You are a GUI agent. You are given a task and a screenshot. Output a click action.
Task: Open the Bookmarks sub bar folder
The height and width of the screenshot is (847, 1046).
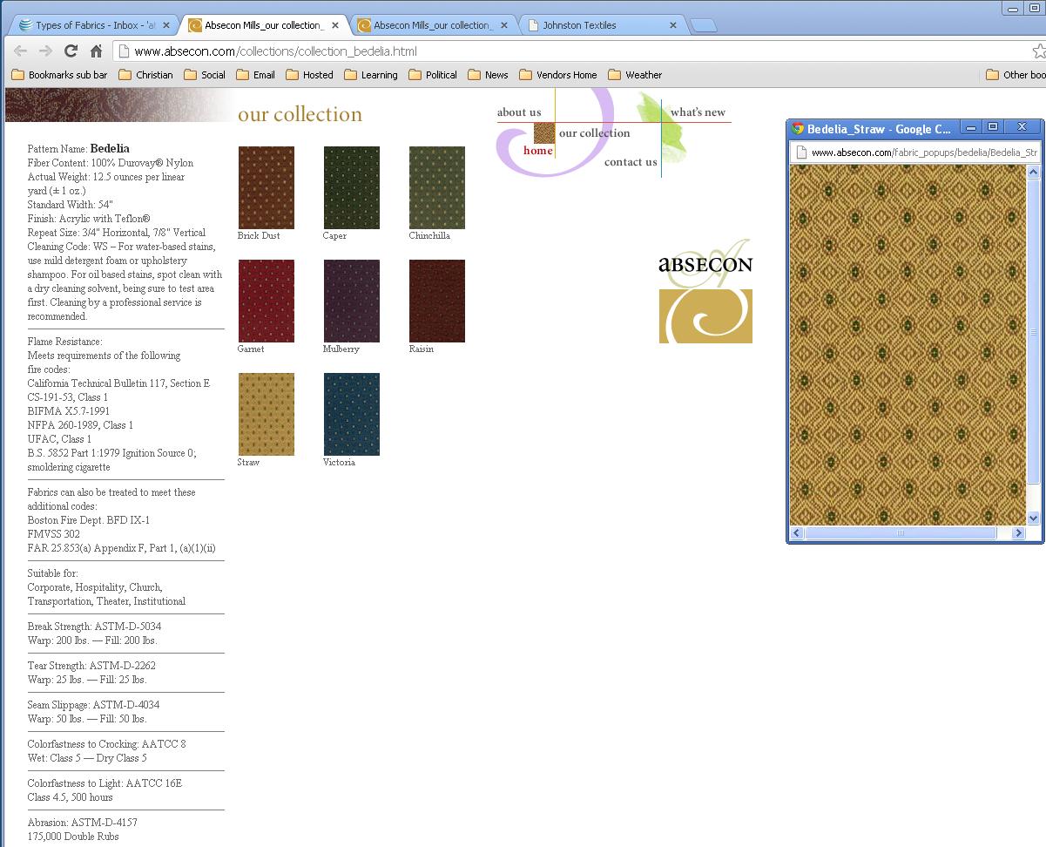click(x=59, y=75)
